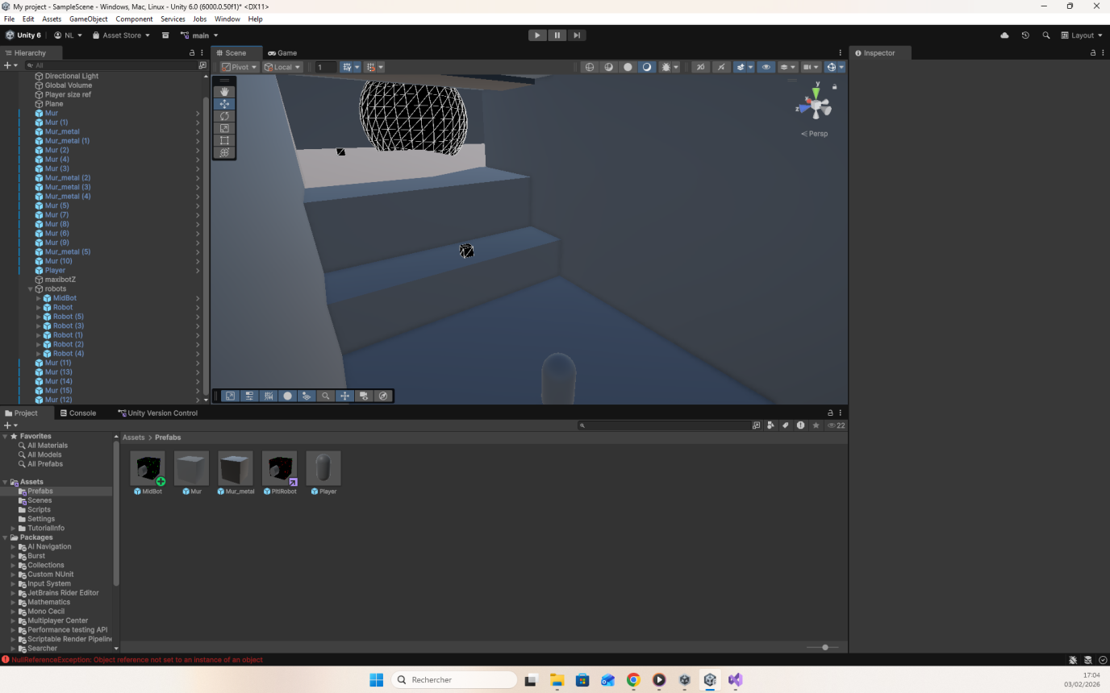Toggle the scene gizmo lock

pos(835,86)
